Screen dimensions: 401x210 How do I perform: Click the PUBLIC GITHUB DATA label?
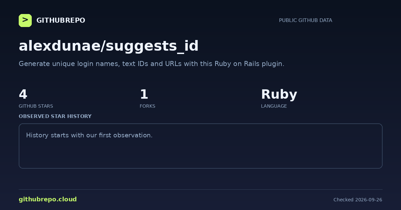[305, 20]
